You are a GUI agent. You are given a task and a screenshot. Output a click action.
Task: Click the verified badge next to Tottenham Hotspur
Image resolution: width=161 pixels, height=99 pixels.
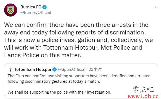(x=54, y=69)
